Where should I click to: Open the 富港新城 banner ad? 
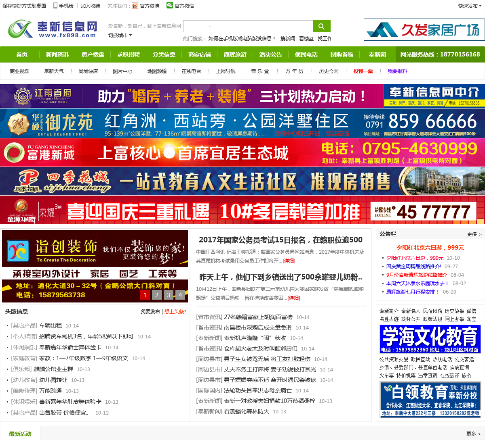[242, 152]
